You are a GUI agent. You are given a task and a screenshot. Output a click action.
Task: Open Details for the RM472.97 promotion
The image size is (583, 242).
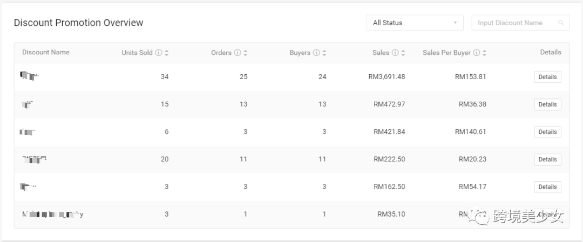click(548, 104)
